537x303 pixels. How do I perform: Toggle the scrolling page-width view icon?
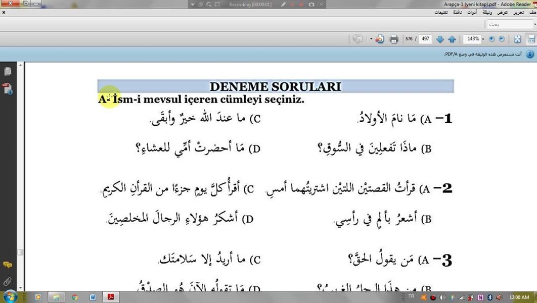[x=531, y=39]
